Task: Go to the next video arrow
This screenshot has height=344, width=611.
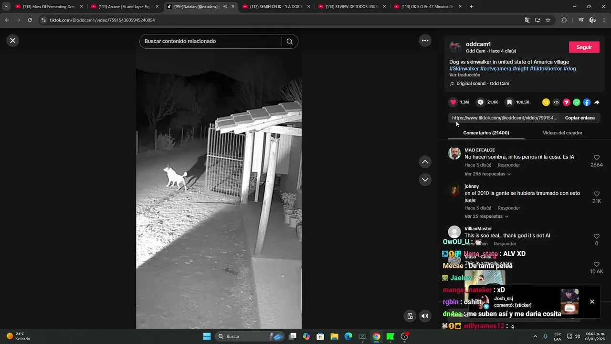Action: 425,180
